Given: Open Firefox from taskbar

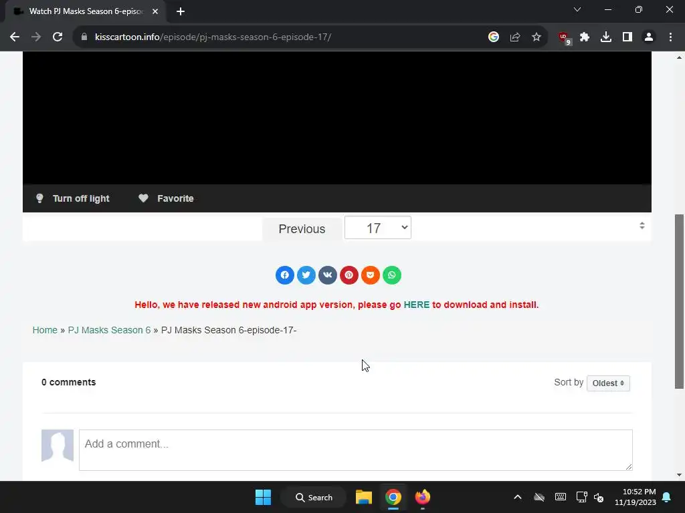Looking at the screenshot, I should click(423, 497).
